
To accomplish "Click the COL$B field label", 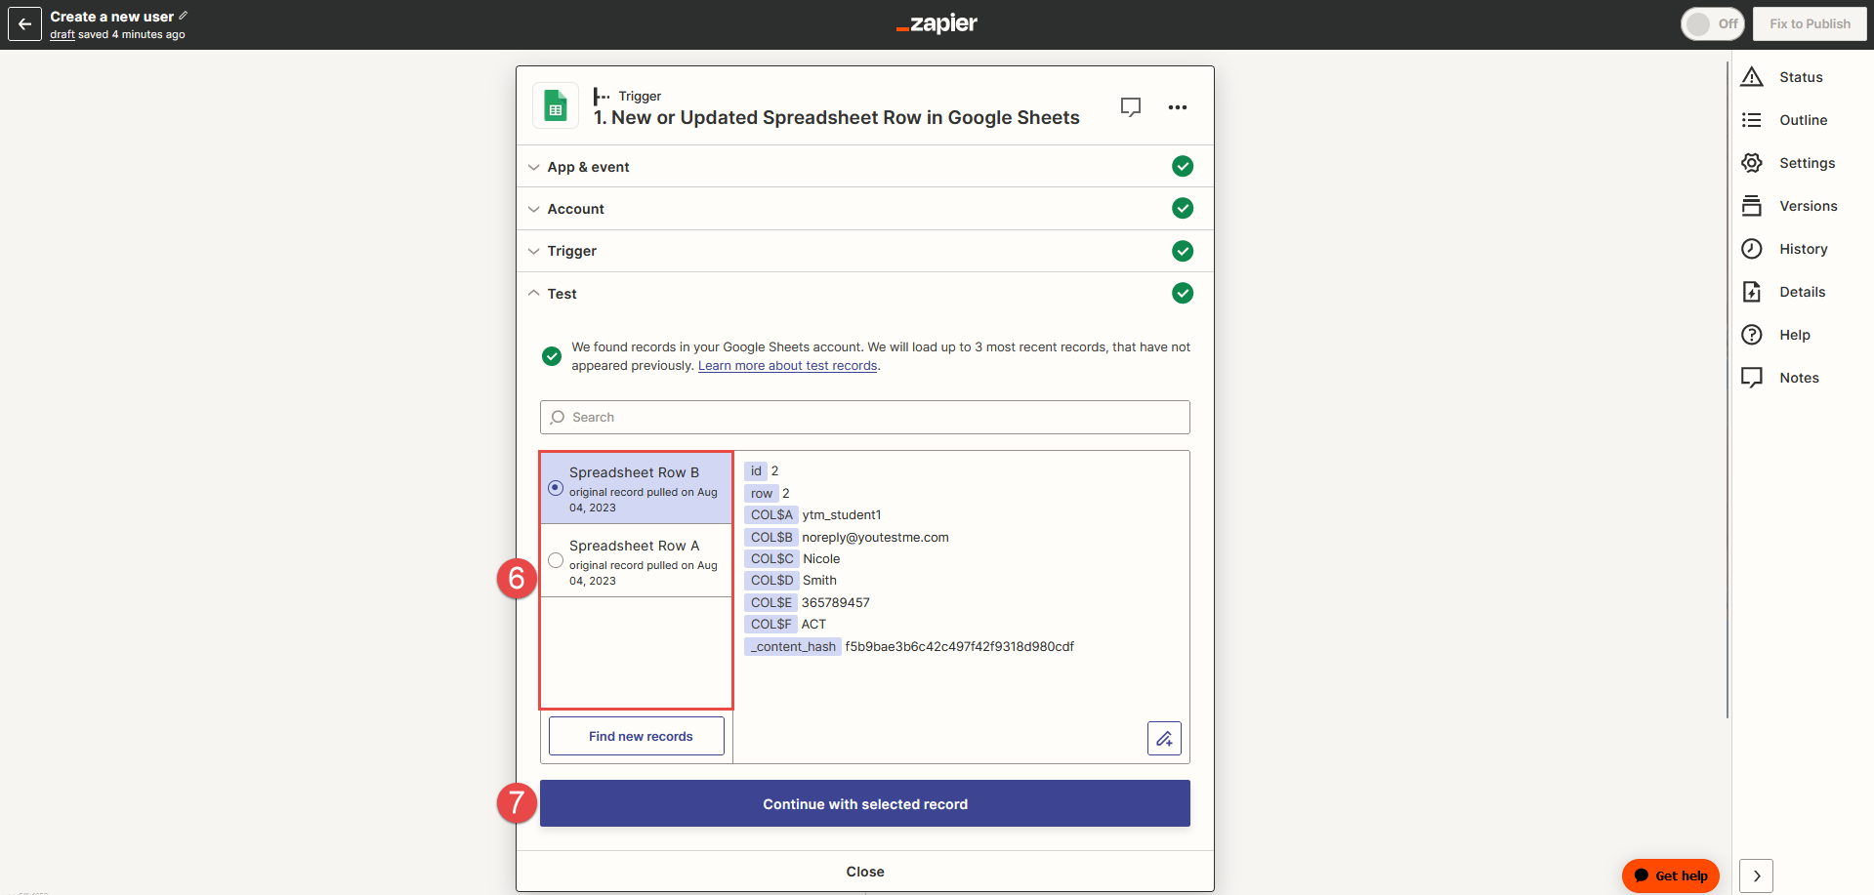I will [x=771, y=537].
